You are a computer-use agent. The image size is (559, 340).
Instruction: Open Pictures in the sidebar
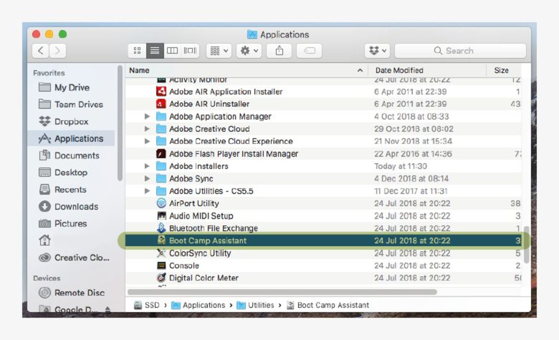[70, 224]
